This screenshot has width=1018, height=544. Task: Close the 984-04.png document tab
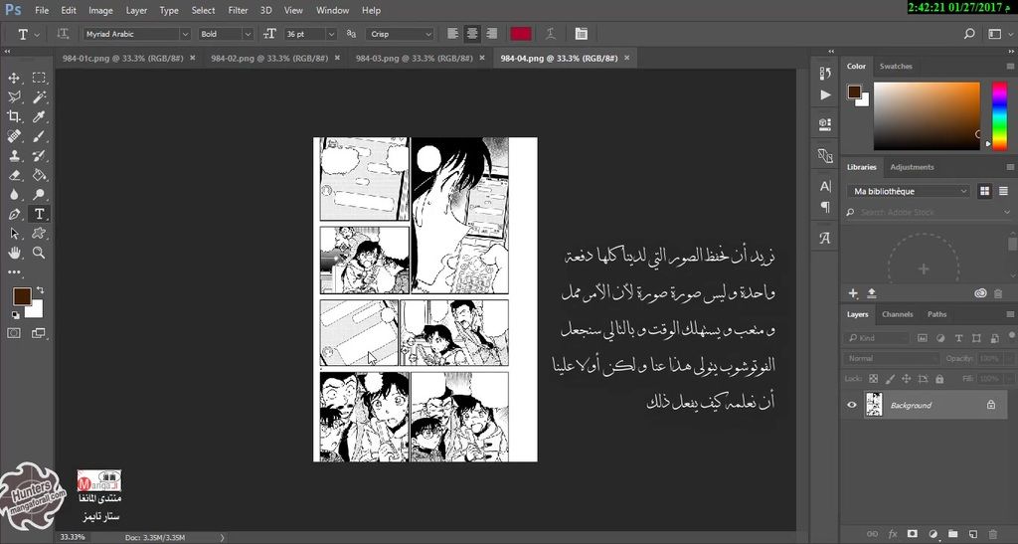tap(626, 58)
